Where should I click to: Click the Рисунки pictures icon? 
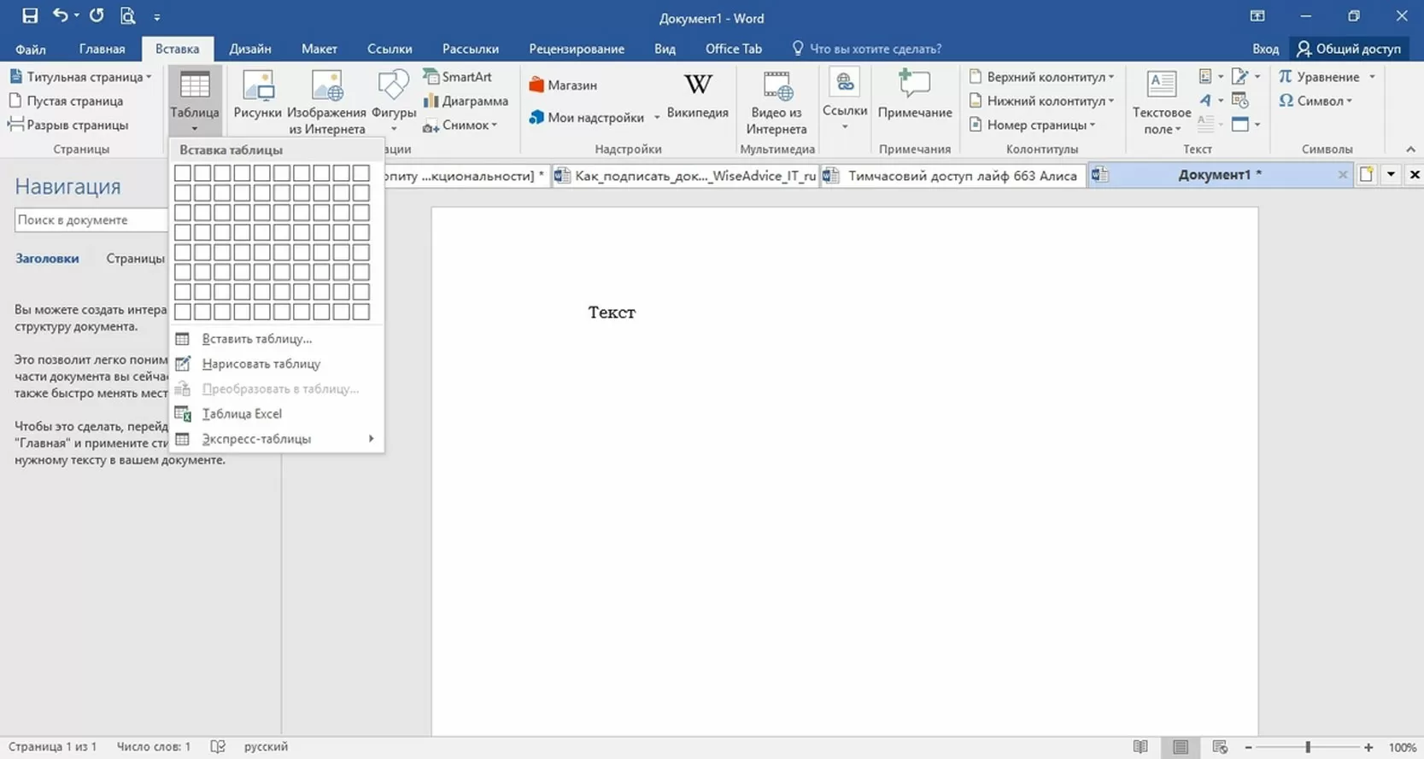257,96
